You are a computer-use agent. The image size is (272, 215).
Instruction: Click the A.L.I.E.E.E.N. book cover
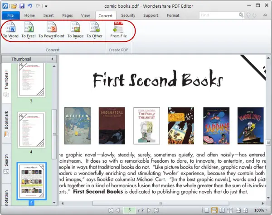[78, 126]
